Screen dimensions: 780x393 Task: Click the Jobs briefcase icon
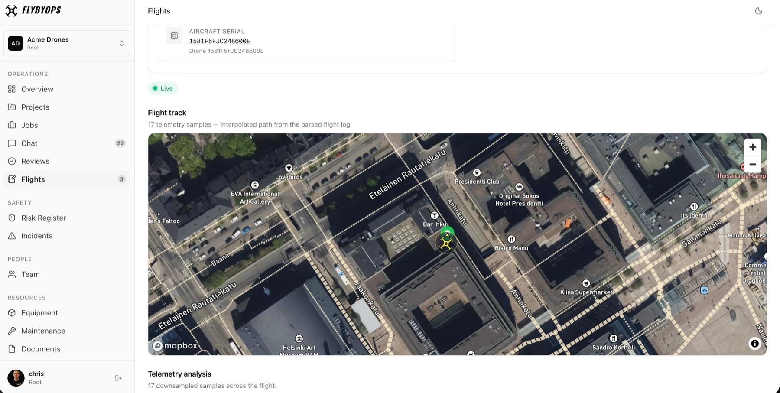point(12,125)
